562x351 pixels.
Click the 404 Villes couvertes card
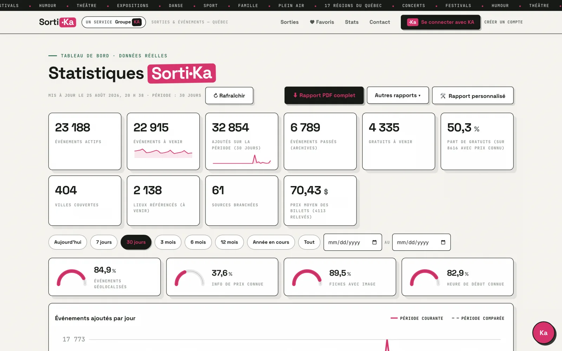(x=85, y=201)
